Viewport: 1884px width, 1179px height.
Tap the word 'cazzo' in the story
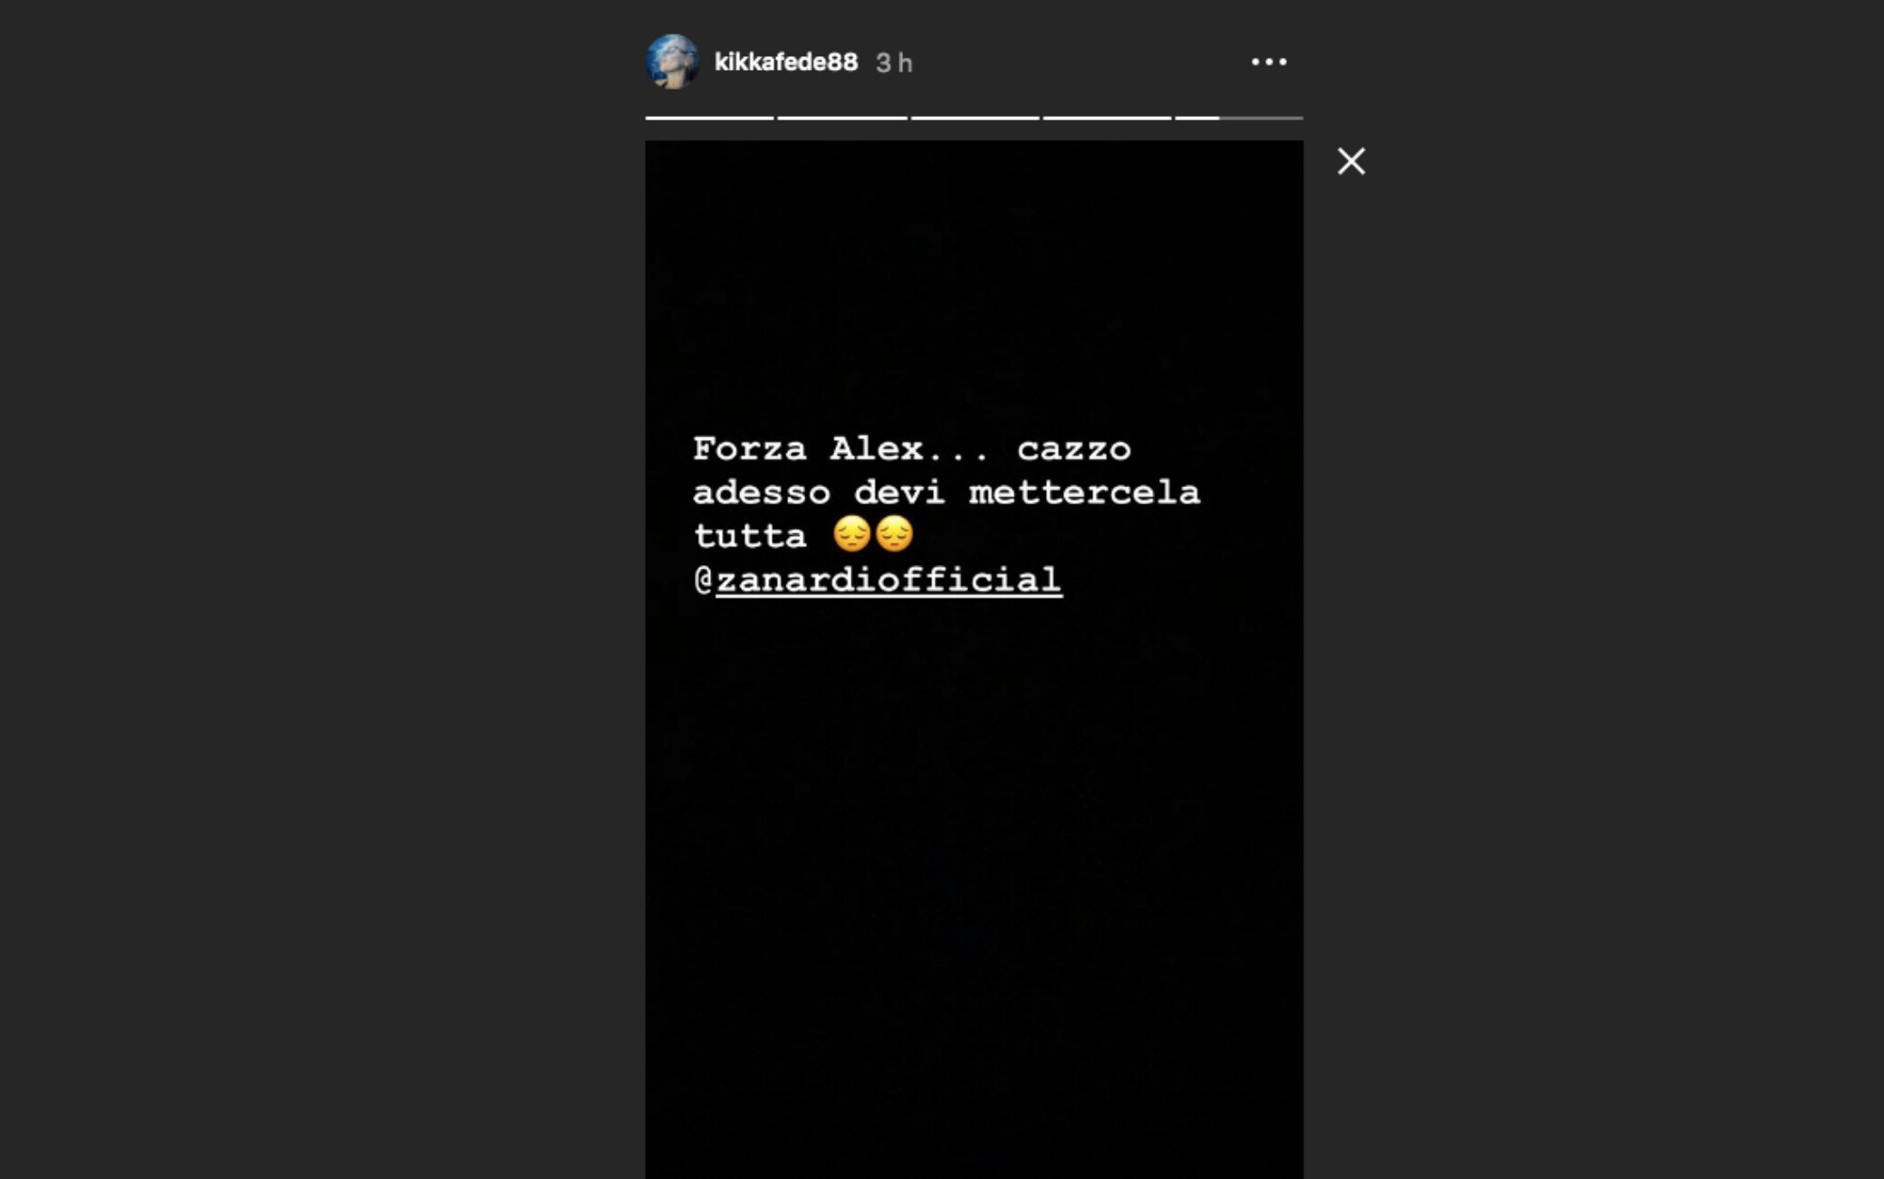click(x=1074, y=449)
